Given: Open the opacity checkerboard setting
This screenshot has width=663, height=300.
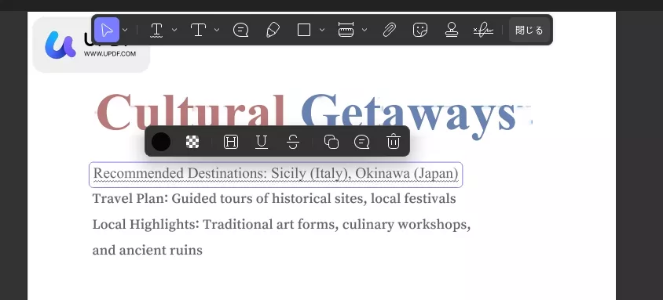Looking at the screenshot, I should tap(192, 142).
